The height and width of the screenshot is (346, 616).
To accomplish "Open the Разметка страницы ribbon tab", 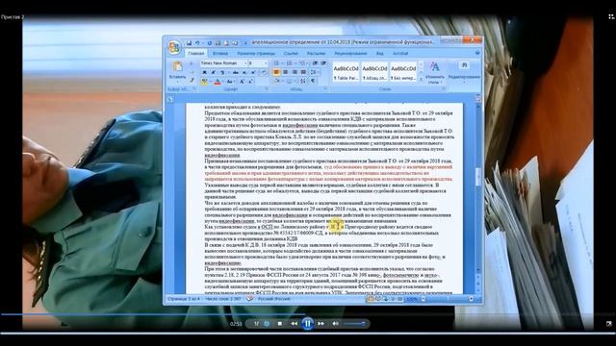I will (256, 54).
